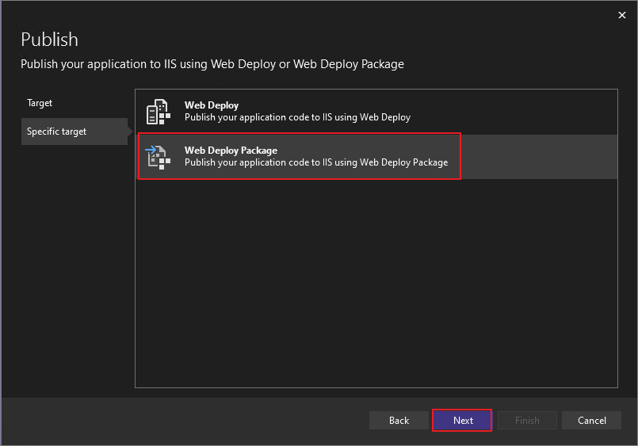
Task: Choose the Web Deploy title
Action: [211, 105]
